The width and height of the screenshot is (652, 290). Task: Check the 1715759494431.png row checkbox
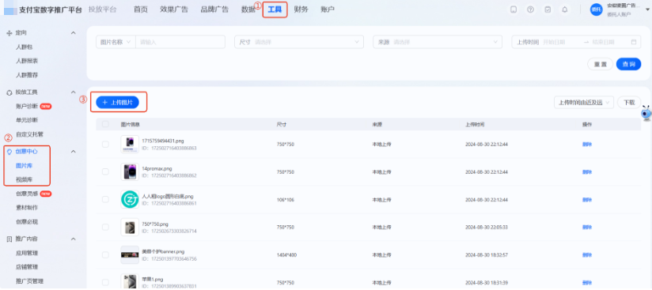(x=105, y=144)
